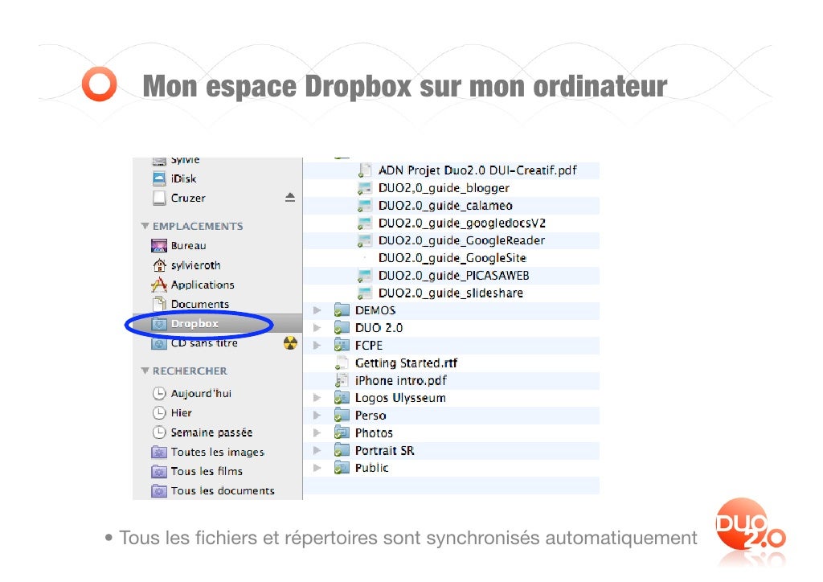Click the Bureau desktop icon

(x=159, y=246)
